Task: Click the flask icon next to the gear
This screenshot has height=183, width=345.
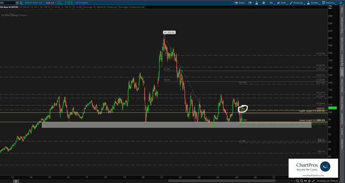Action: 257,3
